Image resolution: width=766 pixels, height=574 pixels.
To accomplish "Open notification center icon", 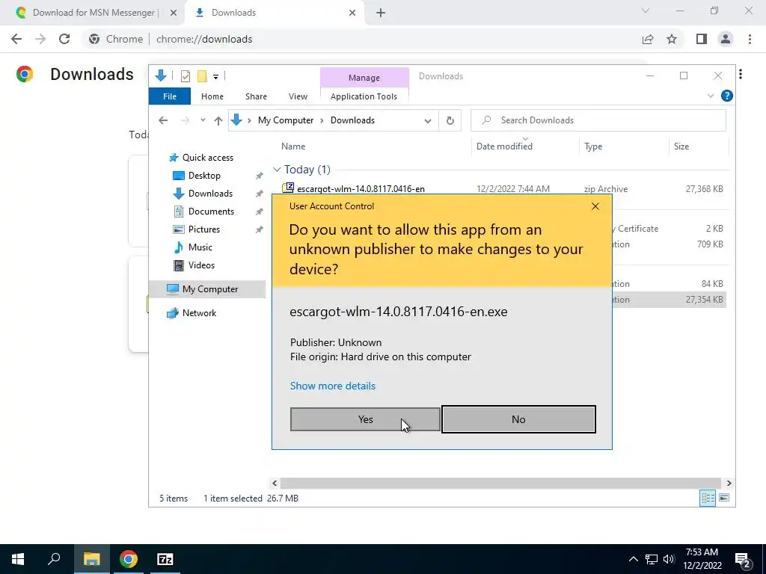I will [743, 560].
